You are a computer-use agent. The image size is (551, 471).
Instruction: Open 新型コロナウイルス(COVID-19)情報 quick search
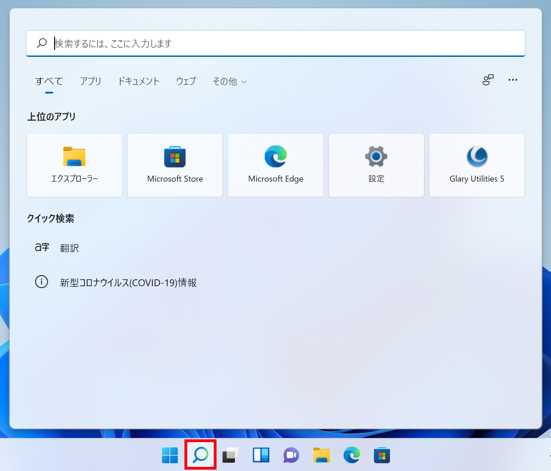[128, 283]
